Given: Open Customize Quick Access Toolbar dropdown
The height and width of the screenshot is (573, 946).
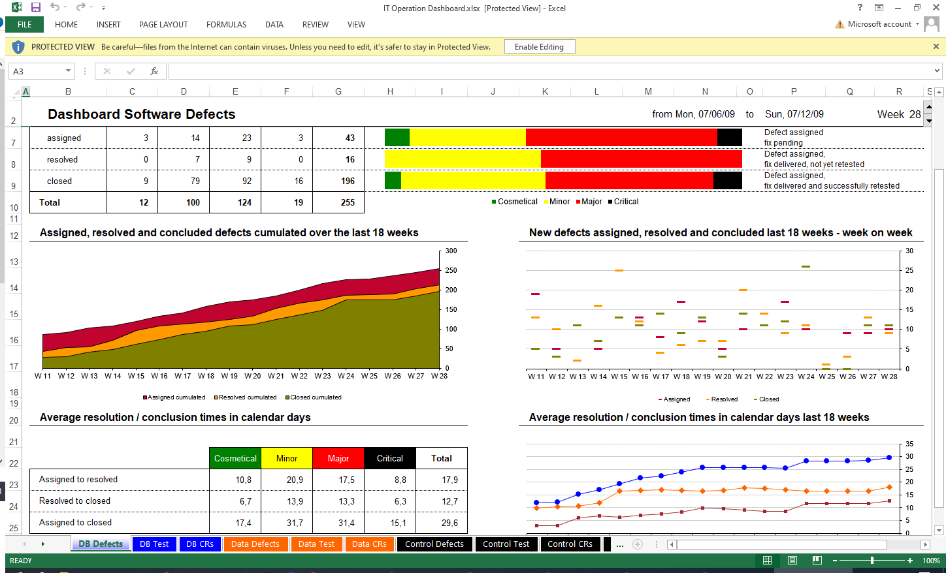Looking at the screenshot, I should 103,8.
